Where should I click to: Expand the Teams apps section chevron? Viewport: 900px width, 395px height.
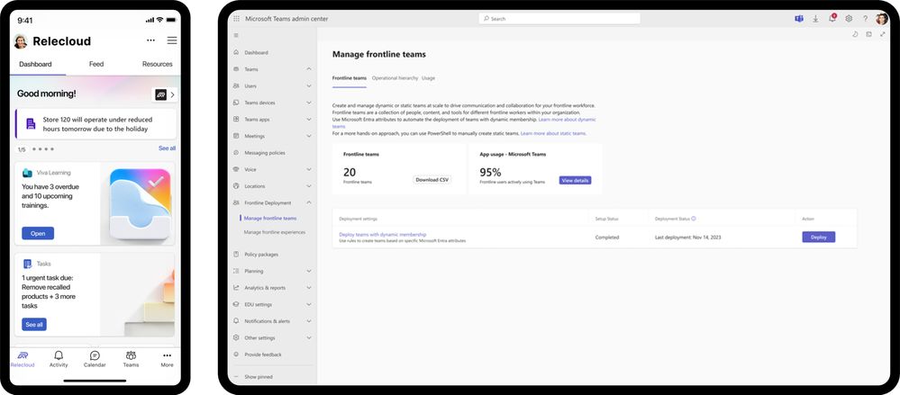[x=309, y=120]
